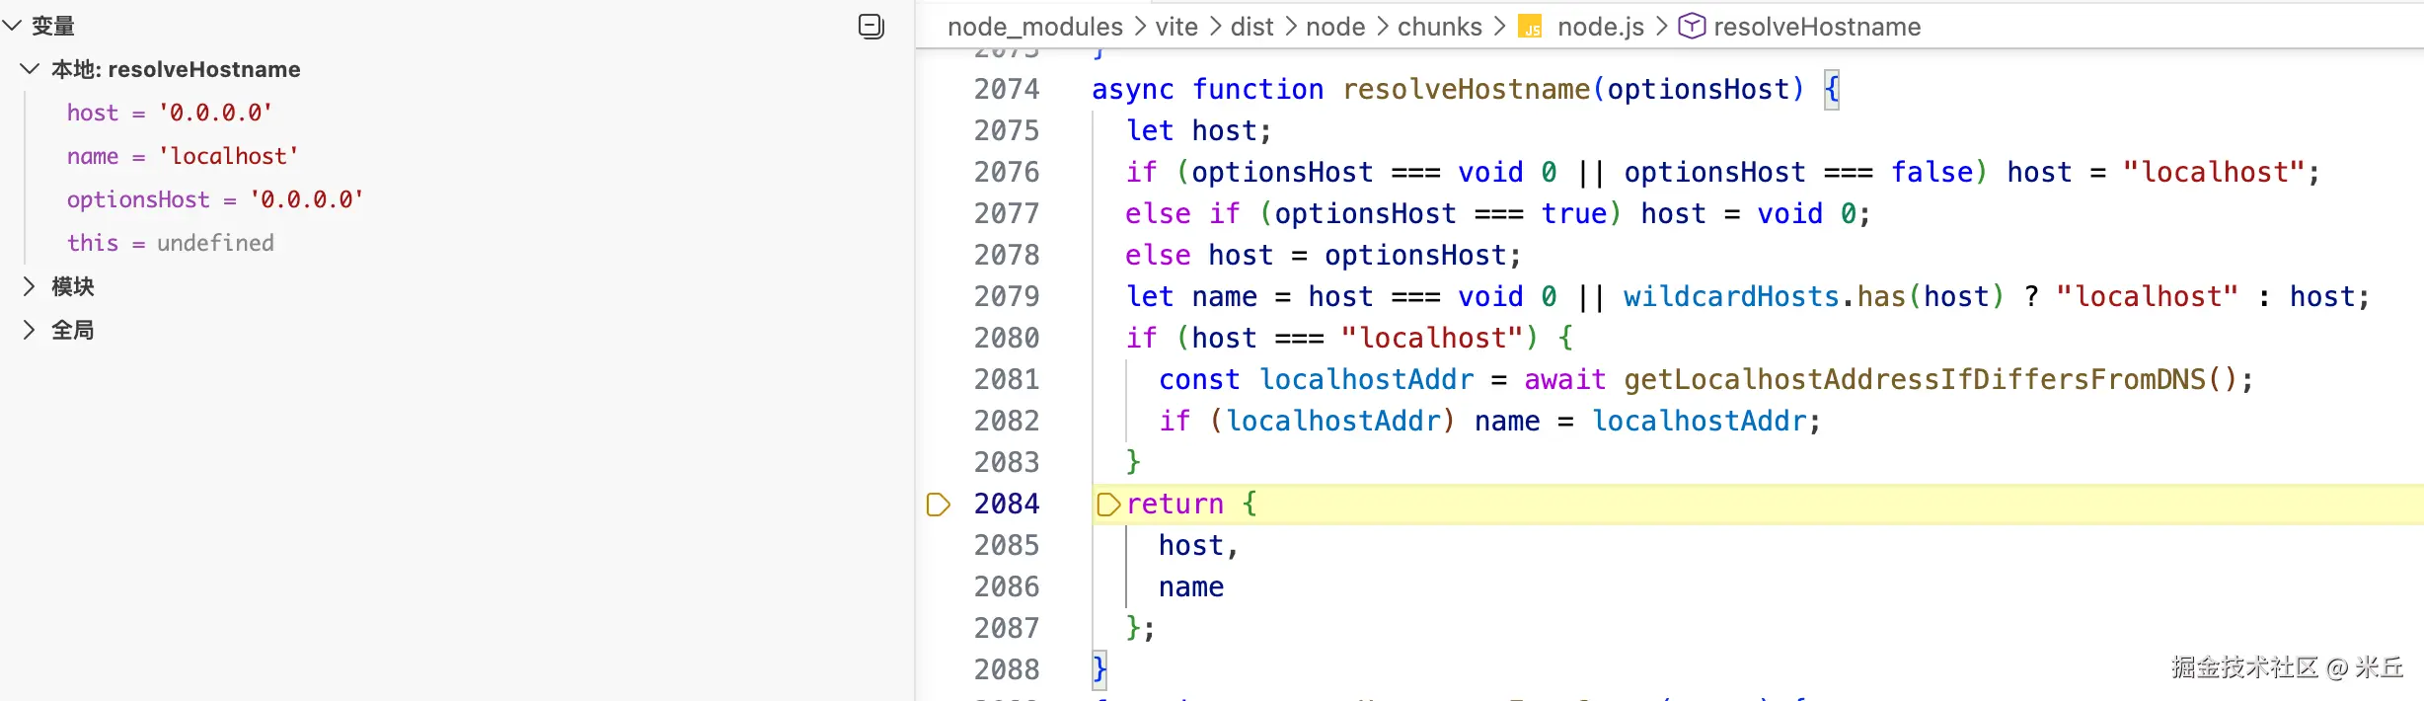Click the breakpoint marker at line 2084
This screenshot has height=701, width=2424.
(938, 505)
